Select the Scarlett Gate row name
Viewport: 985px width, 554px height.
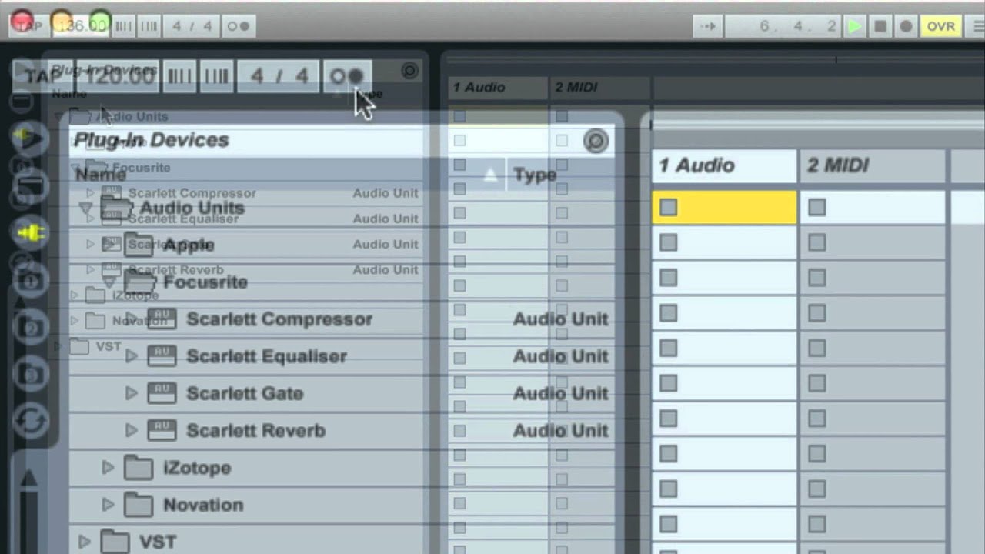coord(245,392)
